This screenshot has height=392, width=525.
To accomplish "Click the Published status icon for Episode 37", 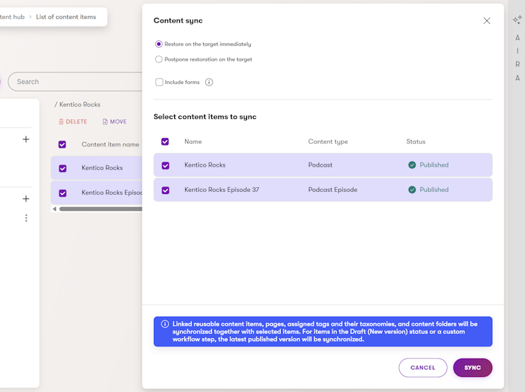I will (412, 190).
